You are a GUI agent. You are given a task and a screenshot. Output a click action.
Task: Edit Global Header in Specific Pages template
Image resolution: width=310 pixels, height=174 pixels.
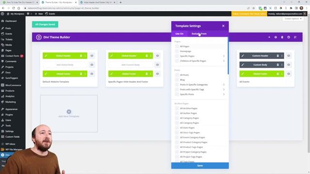[x=111, y=56]
